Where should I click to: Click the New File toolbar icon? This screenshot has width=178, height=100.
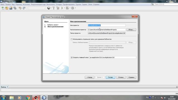[3, 8]
